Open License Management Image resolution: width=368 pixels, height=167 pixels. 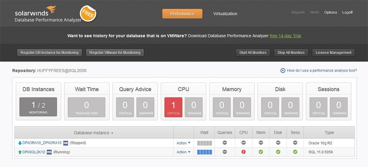point(333,53)
